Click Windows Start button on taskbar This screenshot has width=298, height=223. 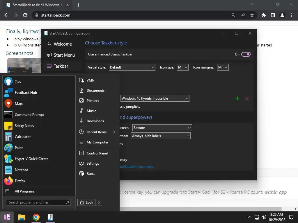(x=7, y=217)
